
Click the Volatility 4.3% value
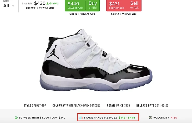(x=174, y=118)
